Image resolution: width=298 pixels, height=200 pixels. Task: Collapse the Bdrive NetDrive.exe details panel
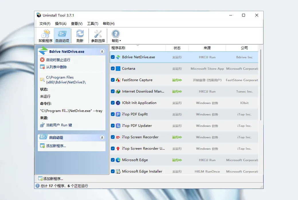pos(102,51)
